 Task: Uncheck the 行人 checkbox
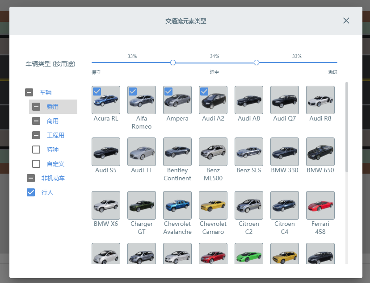tap(31, 192)
